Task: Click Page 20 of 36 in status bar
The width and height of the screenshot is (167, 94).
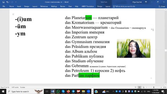Action: tap(5, 87)
